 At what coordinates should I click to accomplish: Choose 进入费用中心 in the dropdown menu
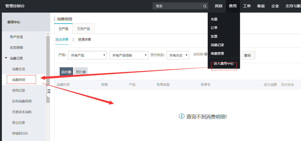click(x=224, y=64)
